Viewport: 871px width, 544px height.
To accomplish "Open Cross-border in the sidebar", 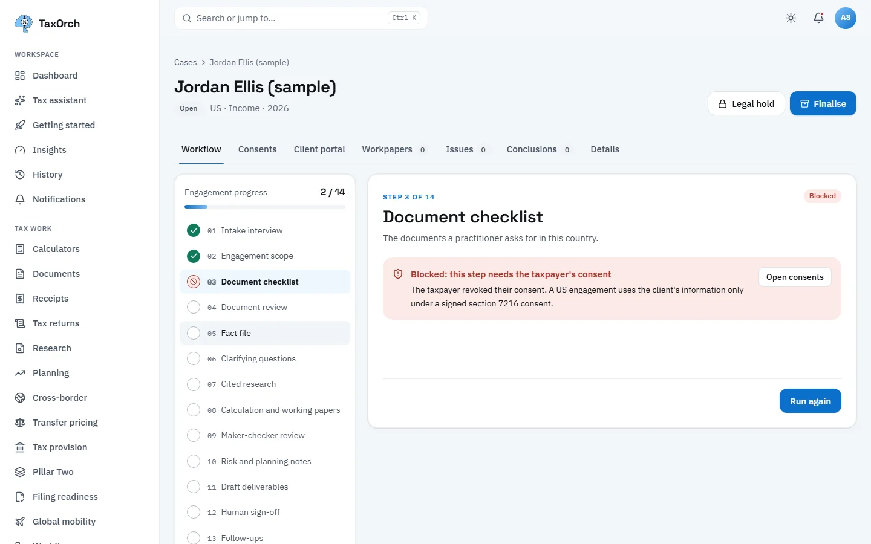I will [x=79, y=398].
